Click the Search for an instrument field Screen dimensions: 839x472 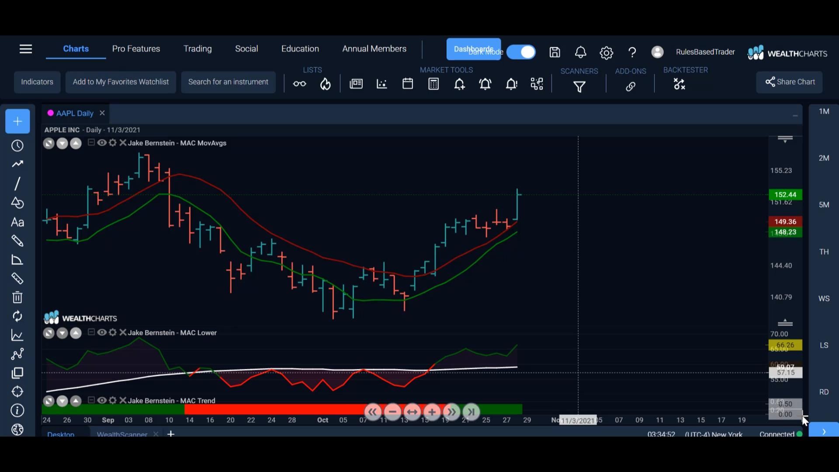228,82
